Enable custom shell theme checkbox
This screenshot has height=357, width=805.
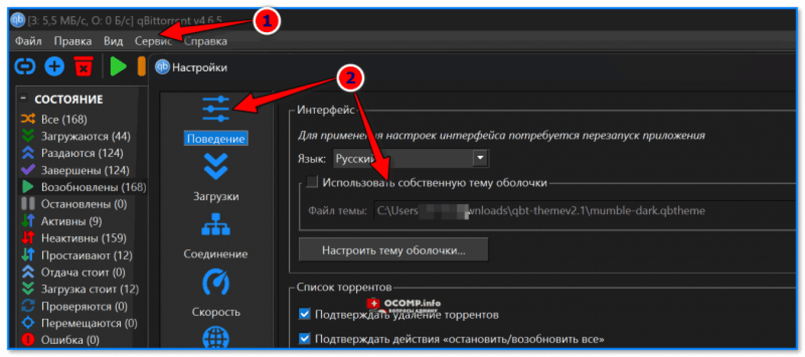(x=312, y=183)
